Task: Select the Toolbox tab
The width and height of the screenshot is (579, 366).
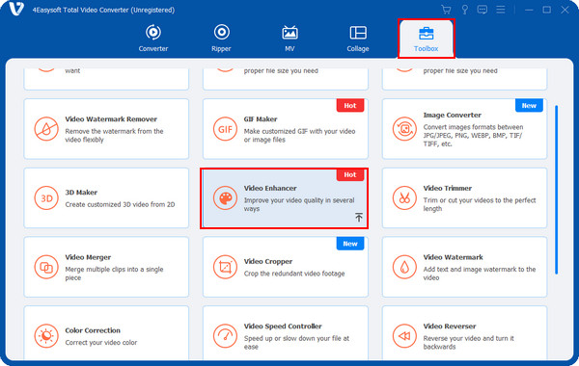Action: pyautogui.click(x=427, y=39)
